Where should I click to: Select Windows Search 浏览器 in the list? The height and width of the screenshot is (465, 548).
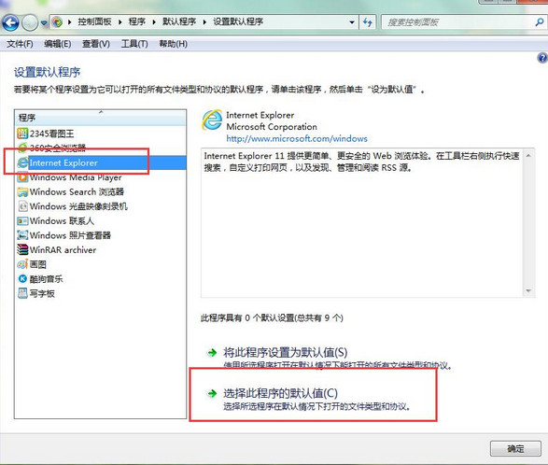point(77,192)
